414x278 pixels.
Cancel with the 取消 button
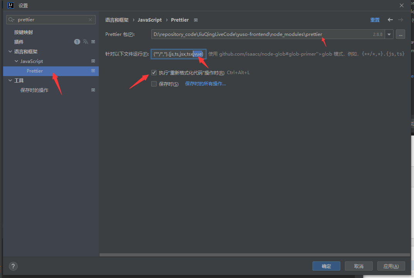coord(358,266)
